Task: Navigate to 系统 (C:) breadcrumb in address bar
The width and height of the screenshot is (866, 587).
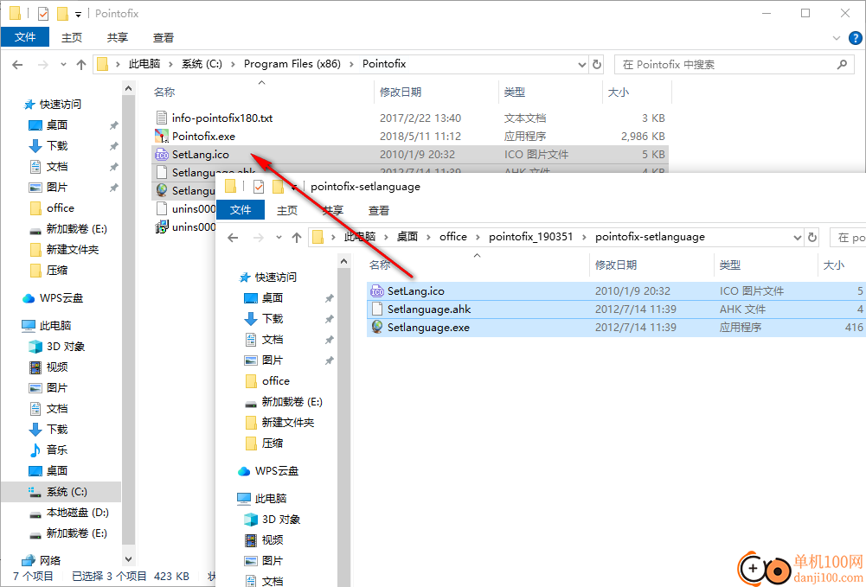Action: click(202, 64)
